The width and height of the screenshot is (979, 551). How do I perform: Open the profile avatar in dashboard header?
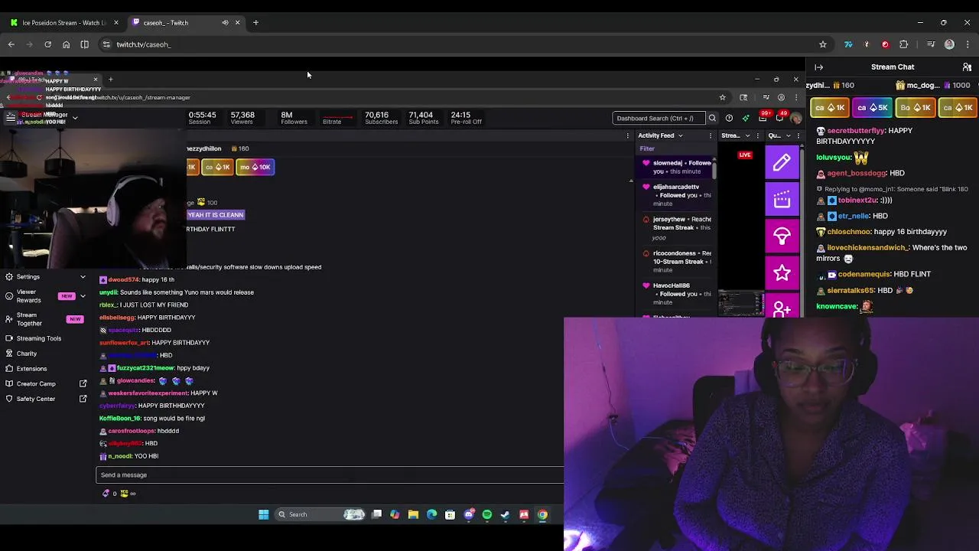(x=796, y=118)
